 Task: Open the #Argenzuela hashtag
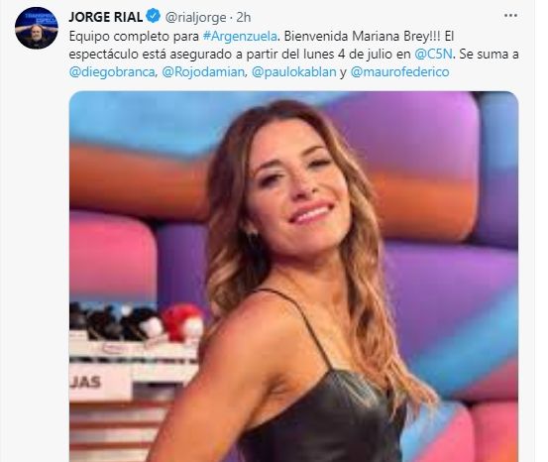tap(240, 36)
